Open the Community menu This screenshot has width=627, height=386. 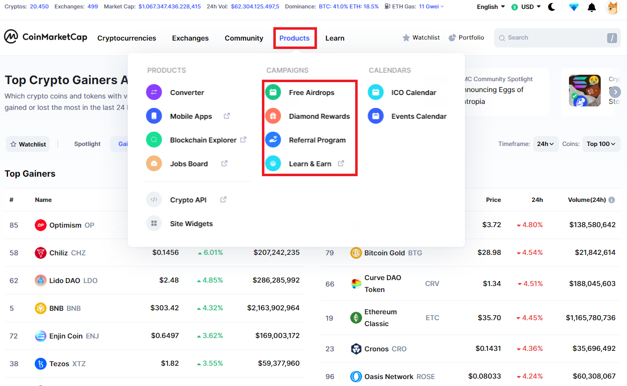[244, 38]
